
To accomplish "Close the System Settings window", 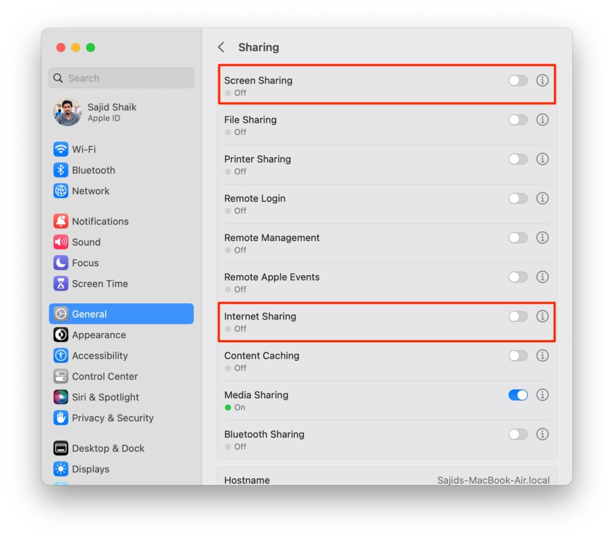I will [61, 47].
